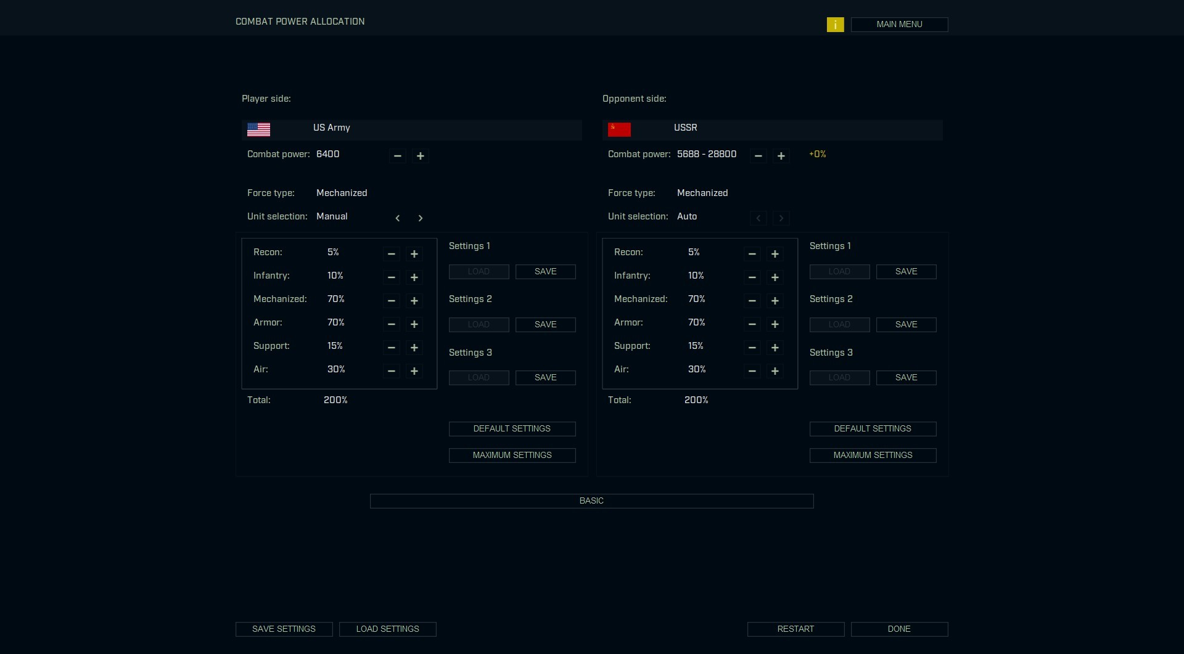The width and height of the screenshot is (1184, 654).
Task: Increase the player's combat power
Action: pos(421,156)
